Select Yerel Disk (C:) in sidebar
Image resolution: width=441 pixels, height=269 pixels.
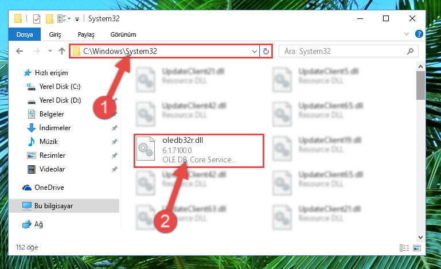60,87
